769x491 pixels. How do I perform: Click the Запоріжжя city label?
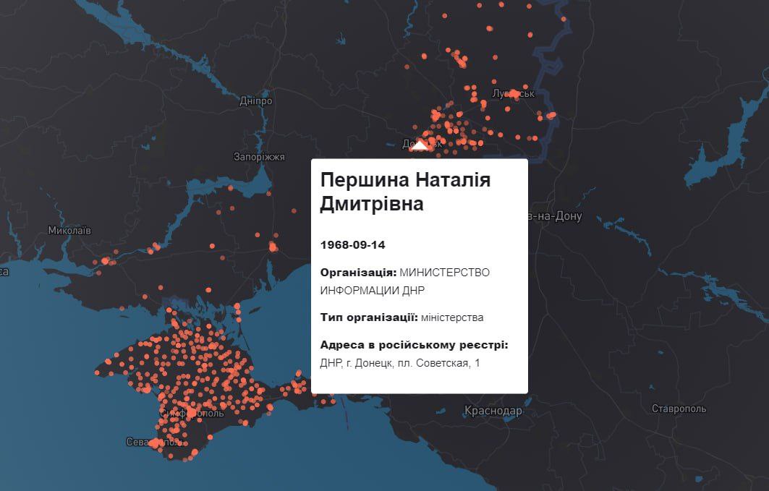point(259,157)
